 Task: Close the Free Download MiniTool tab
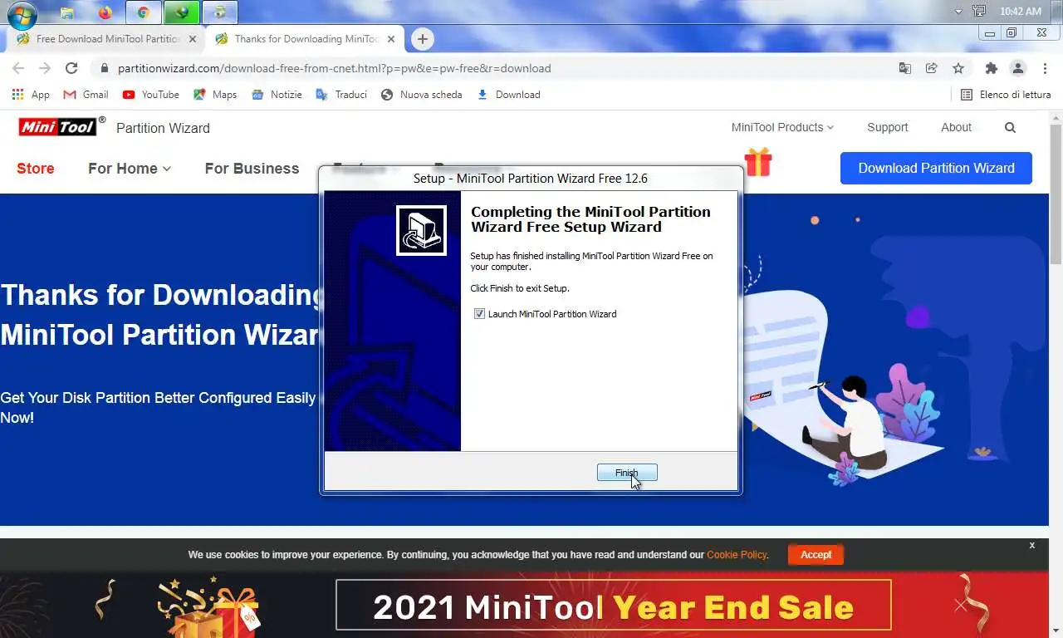click(x=192, y=39)
